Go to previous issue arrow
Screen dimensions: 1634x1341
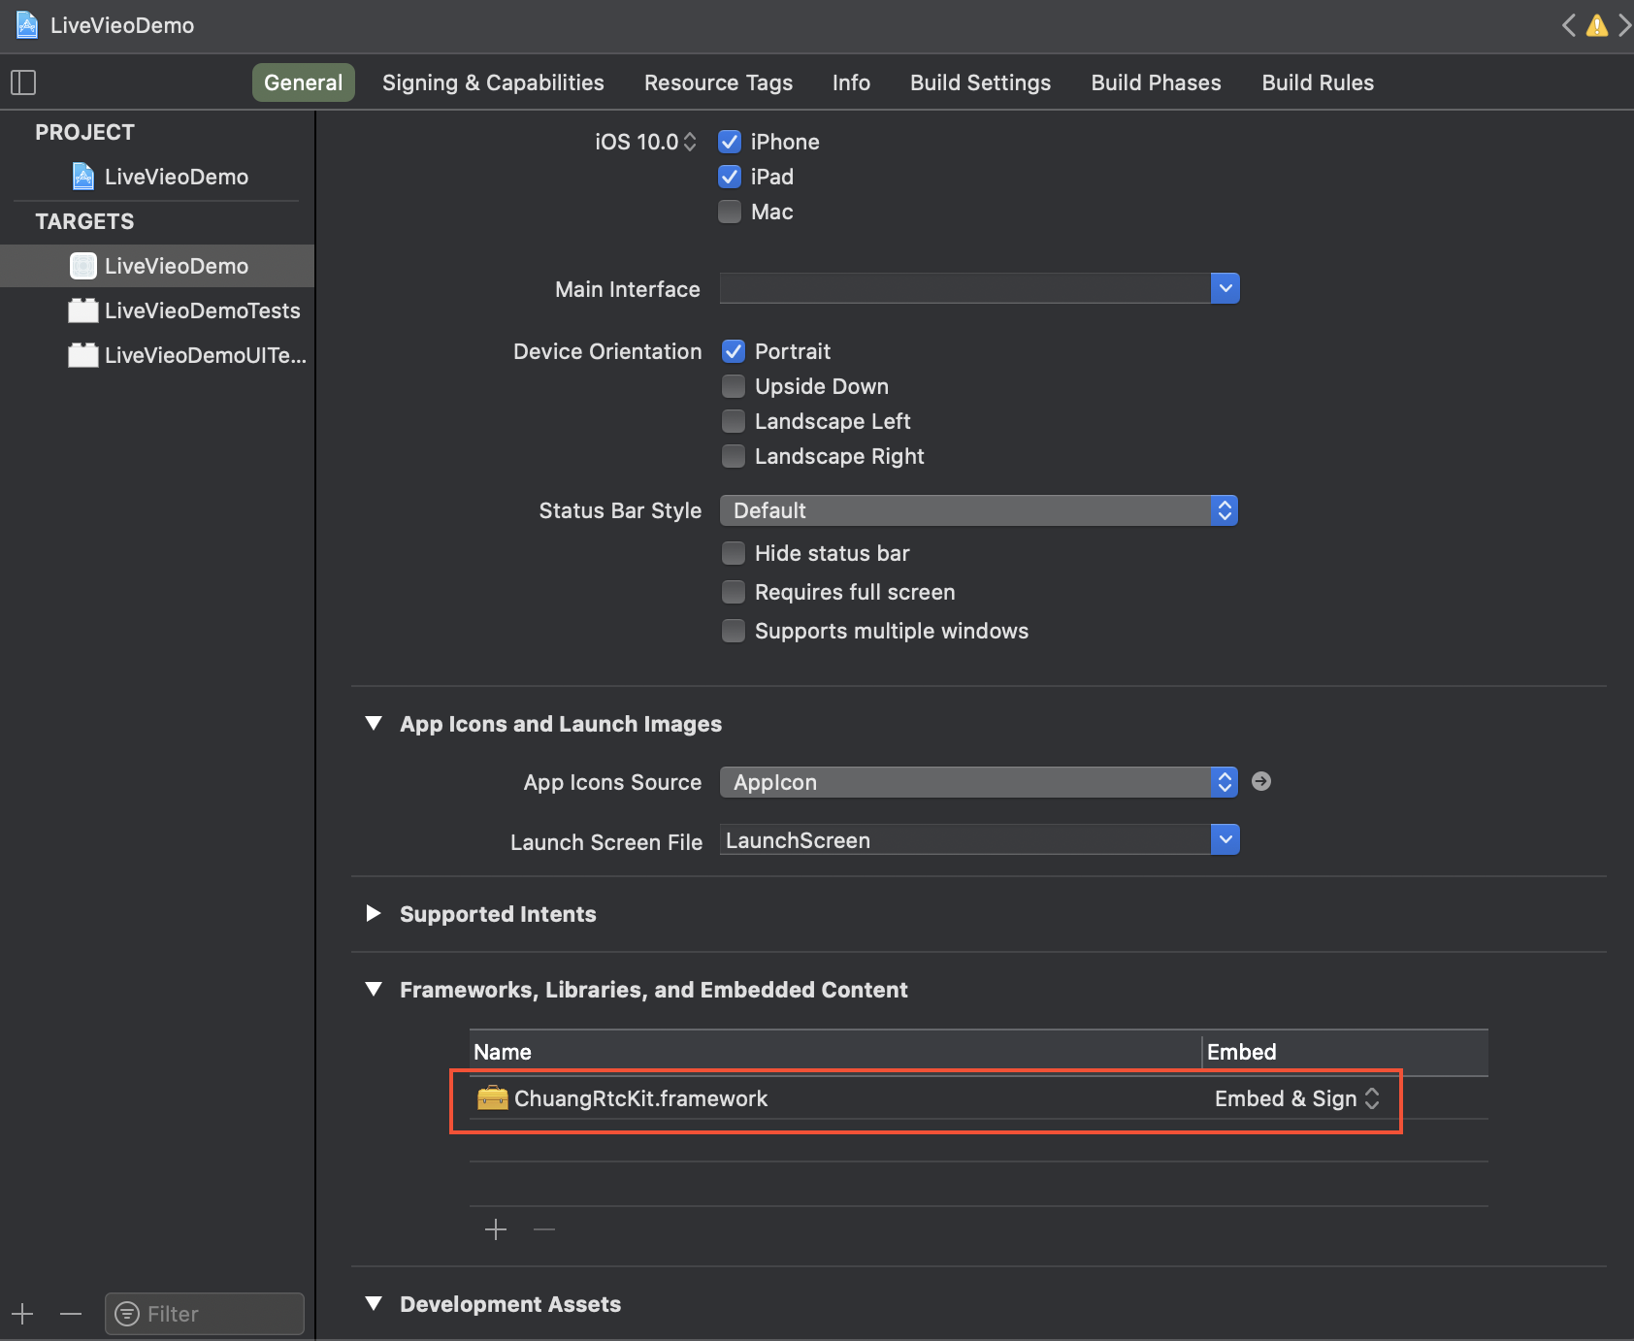pyautogui.click(x=1568, y=25)
